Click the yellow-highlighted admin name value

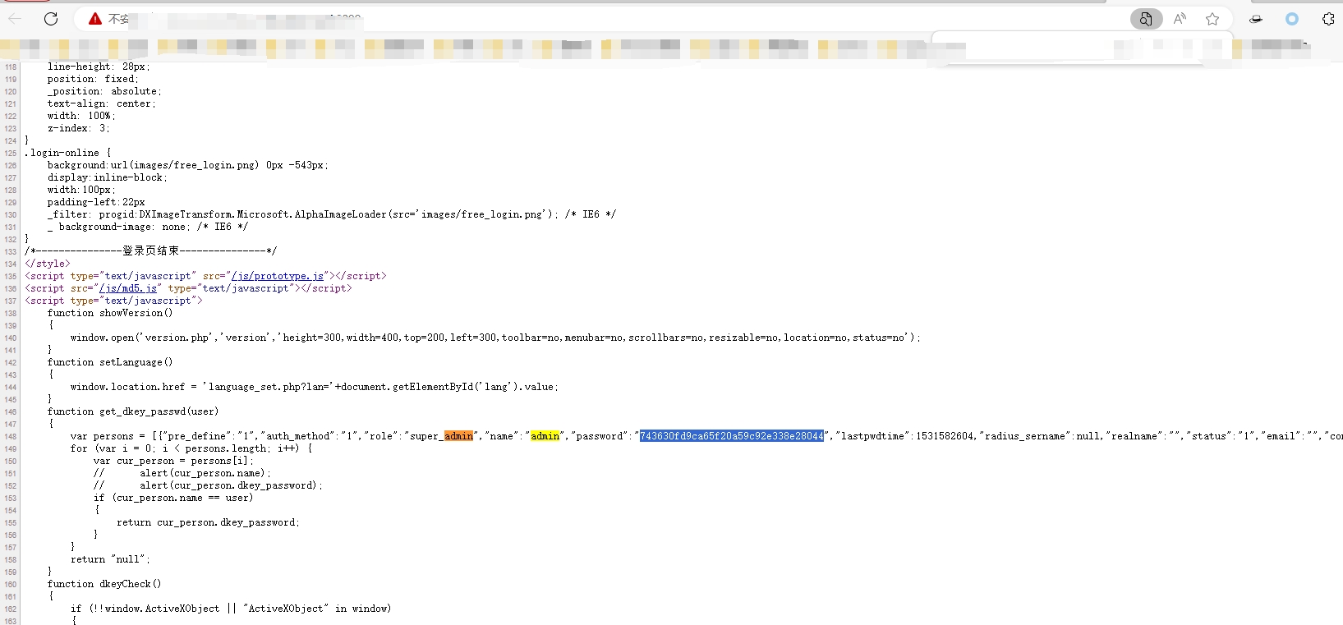coord(545,436)
